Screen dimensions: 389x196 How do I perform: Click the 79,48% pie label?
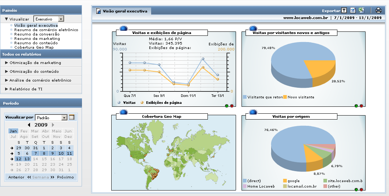pyautogui.click(x=269, y=48)
